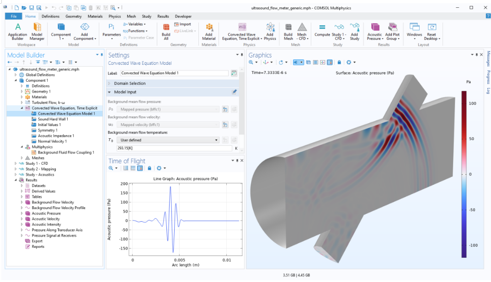Click the Go to Source icon for mapped velocity
Viewport: 491px width, 282px height.
(x=225, y=125)
